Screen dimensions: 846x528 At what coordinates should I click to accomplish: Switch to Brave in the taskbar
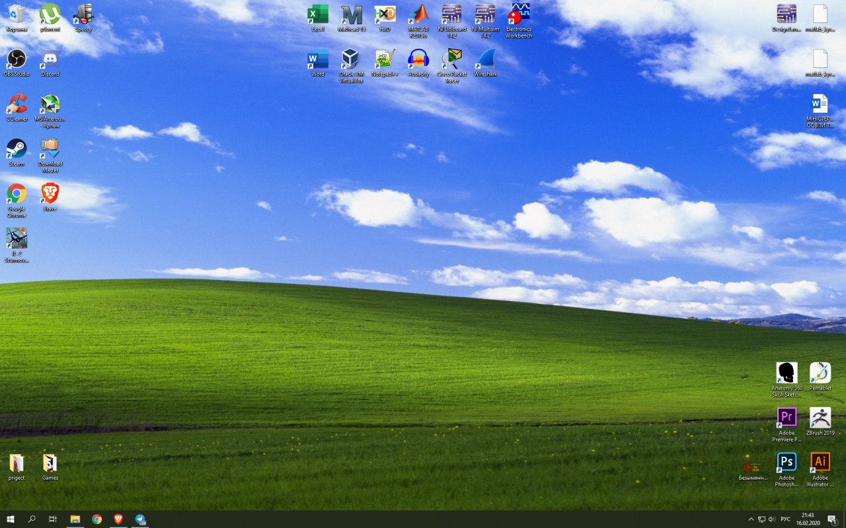pyautogui.click(x=119, y=519)
